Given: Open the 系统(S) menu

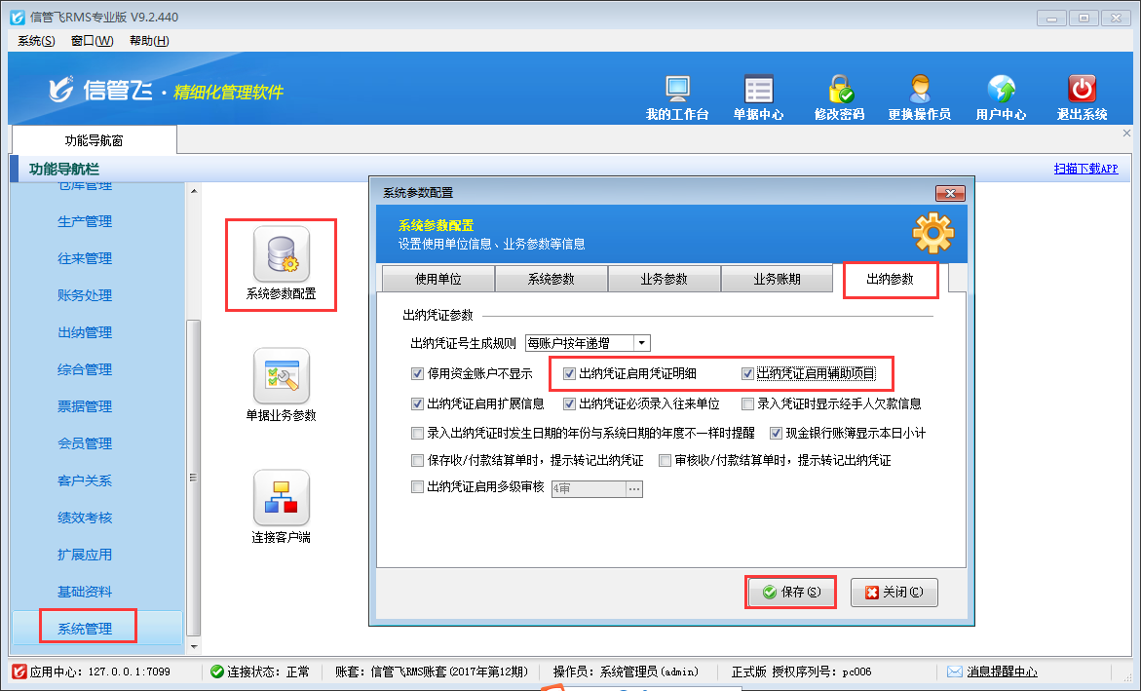Looking at the screenshot, I should pyautogui.click(x=36, y=41).
